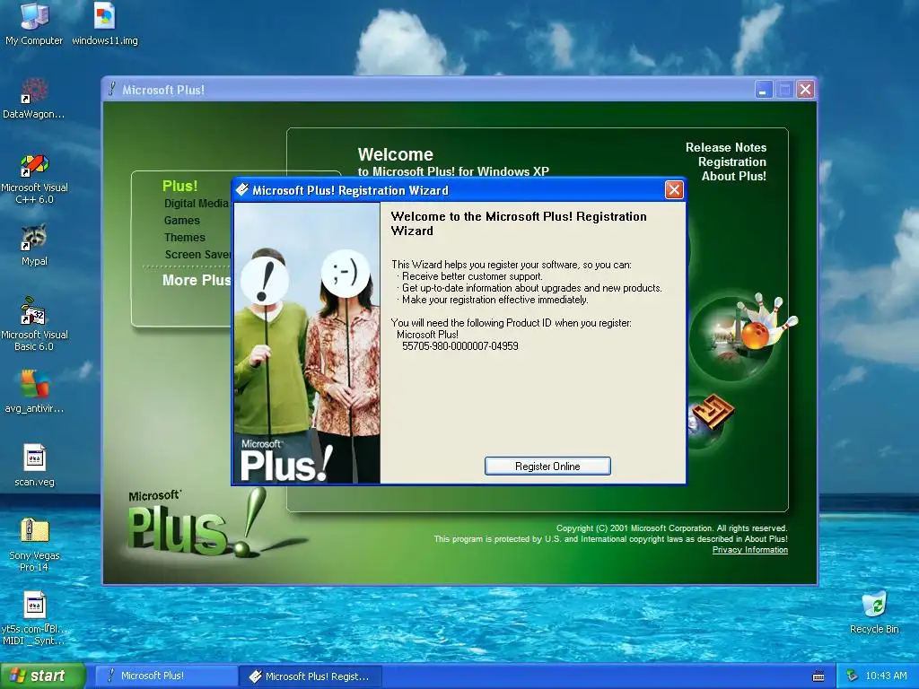Click the network tray icon beside clock
Screen dimensions: 919x689
click(853, 676)
